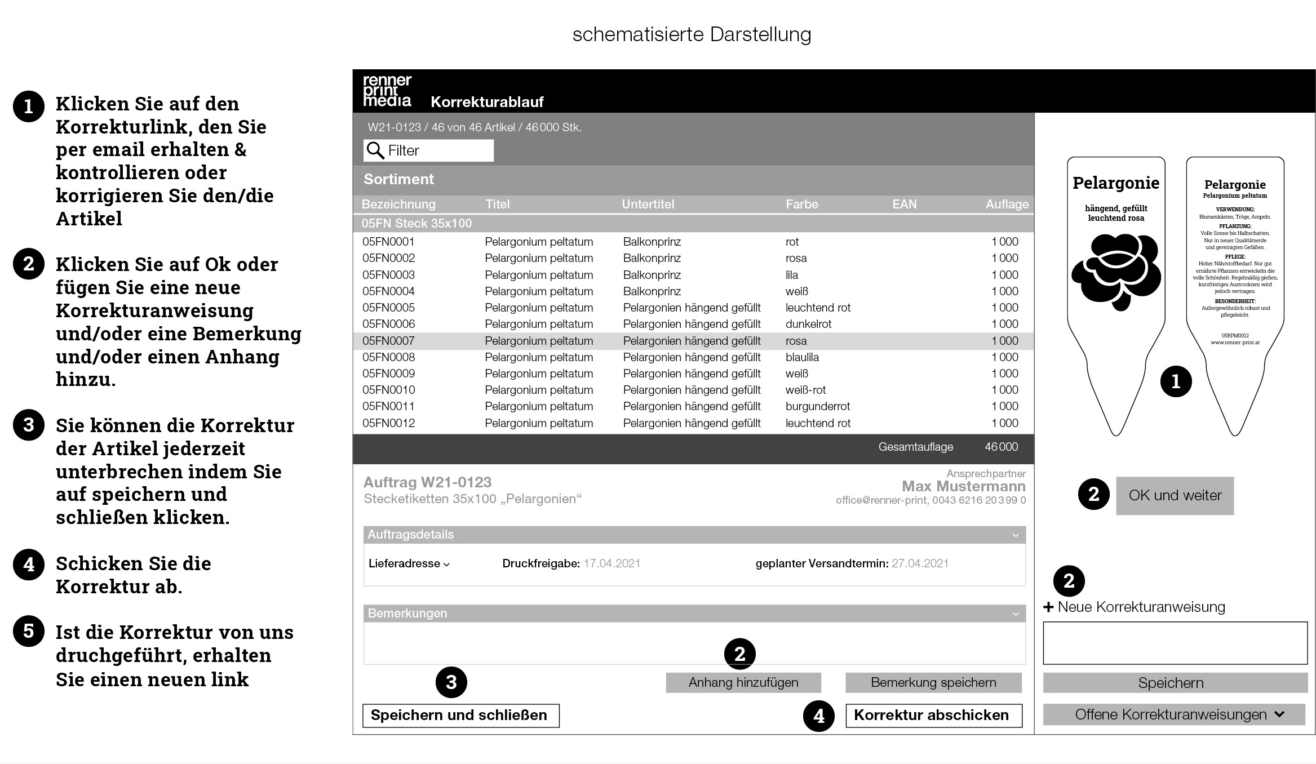Click the order summary W21-0123 / 46 von 46 Artikel
The image size is (1316, 764).
pyautogui.click(x=475, y=127)
